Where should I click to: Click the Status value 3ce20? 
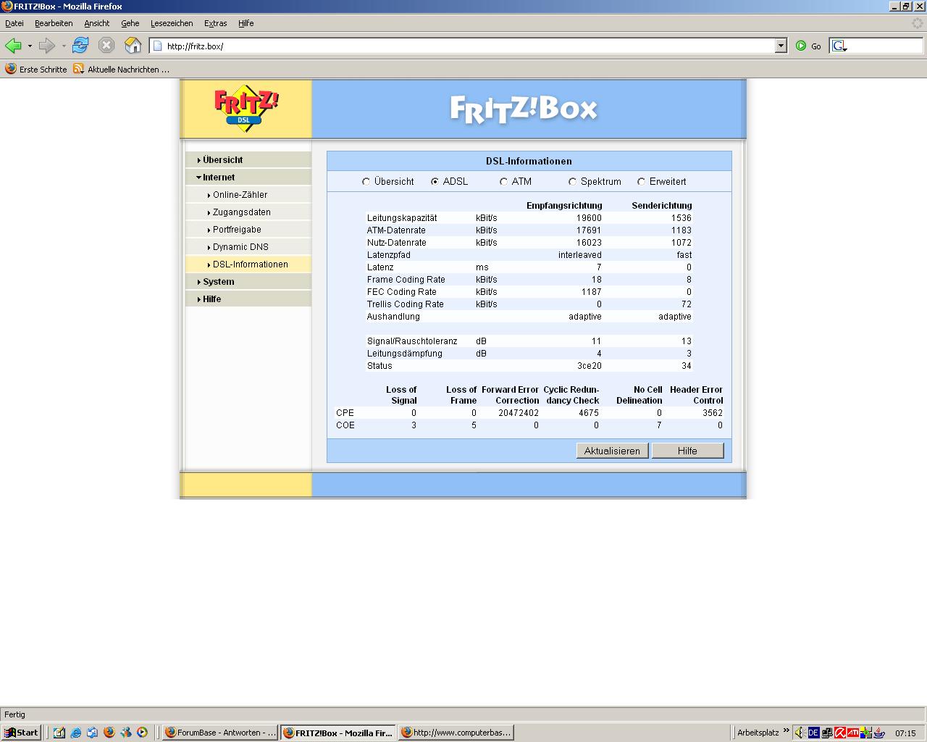tap(589, 366)
